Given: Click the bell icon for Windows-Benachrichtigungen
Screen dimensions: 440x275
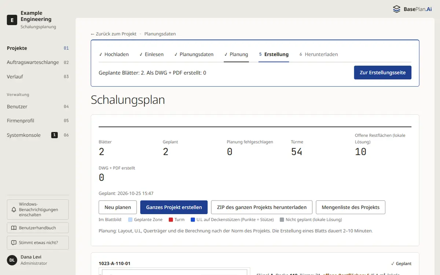Looking at the screenshot, I should pos(14,210).
